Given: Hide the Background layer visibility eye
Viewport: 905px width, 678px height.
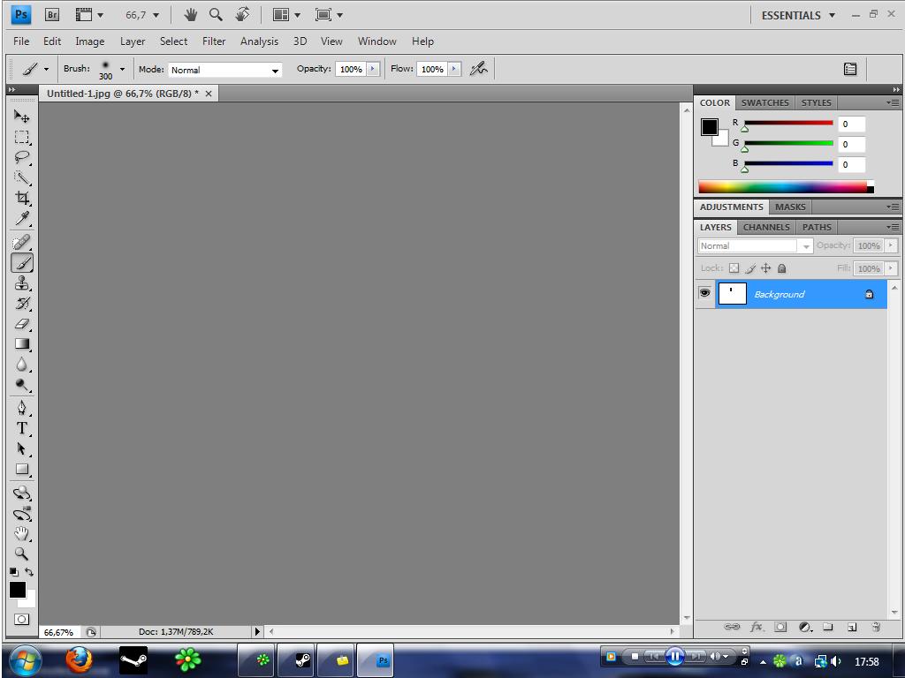Looking at the screenshot, I should [704, 293].
